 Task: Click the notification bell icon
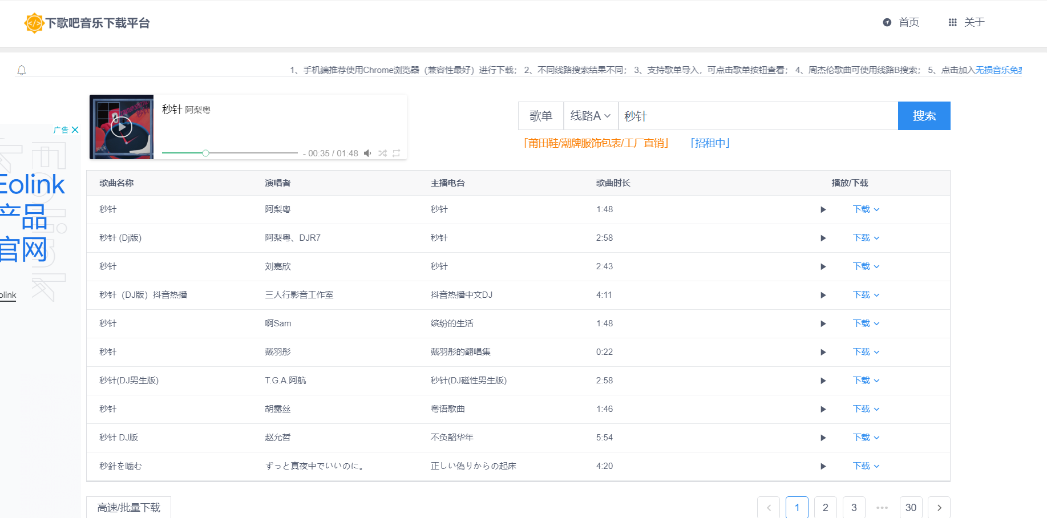tap(22, 70)
